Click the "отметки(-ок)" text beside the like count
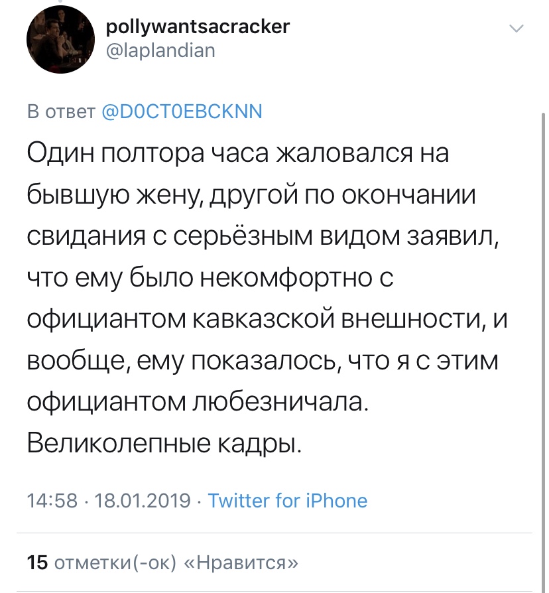Image resolution: width=549 pixels, height=593 pixels. [115, 562]
